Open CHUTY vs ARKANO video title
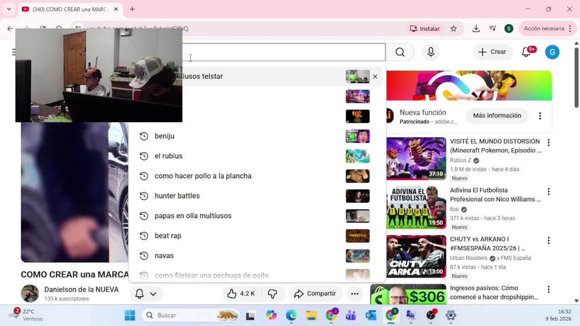The image size is (580, 326). (488, 244)
